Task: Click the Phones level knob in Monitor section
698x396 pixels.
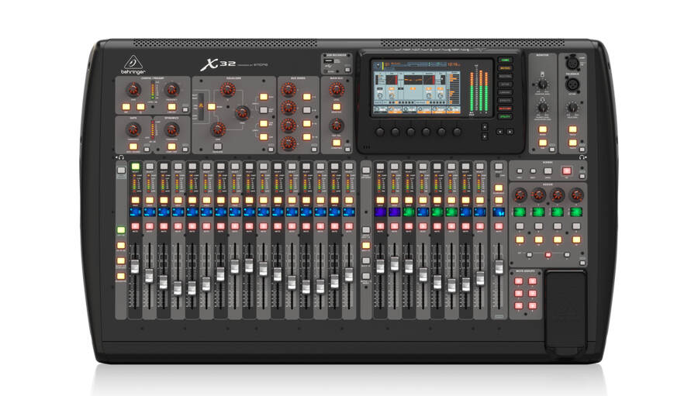Action: pyautogui.click(x=543, y=107)
